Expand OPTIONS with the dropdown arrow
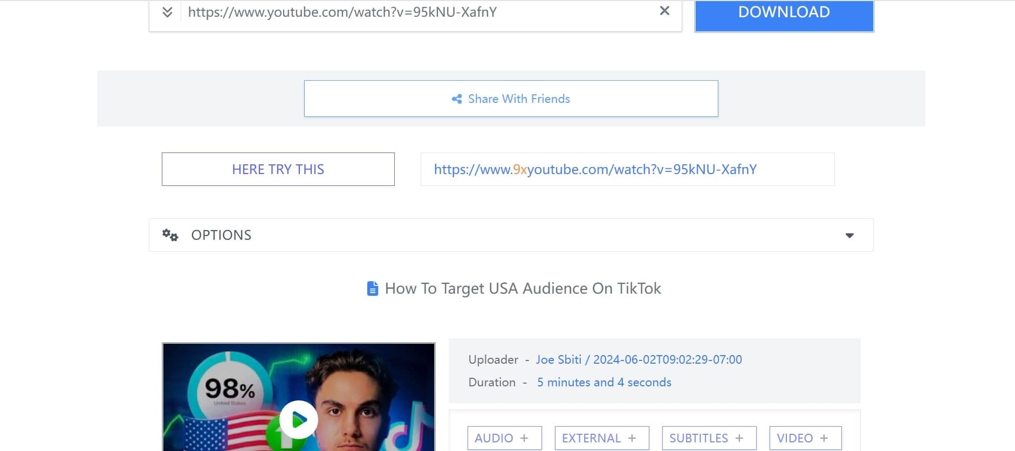Viewport: 1015px width, 451px height. pos(849,235)
